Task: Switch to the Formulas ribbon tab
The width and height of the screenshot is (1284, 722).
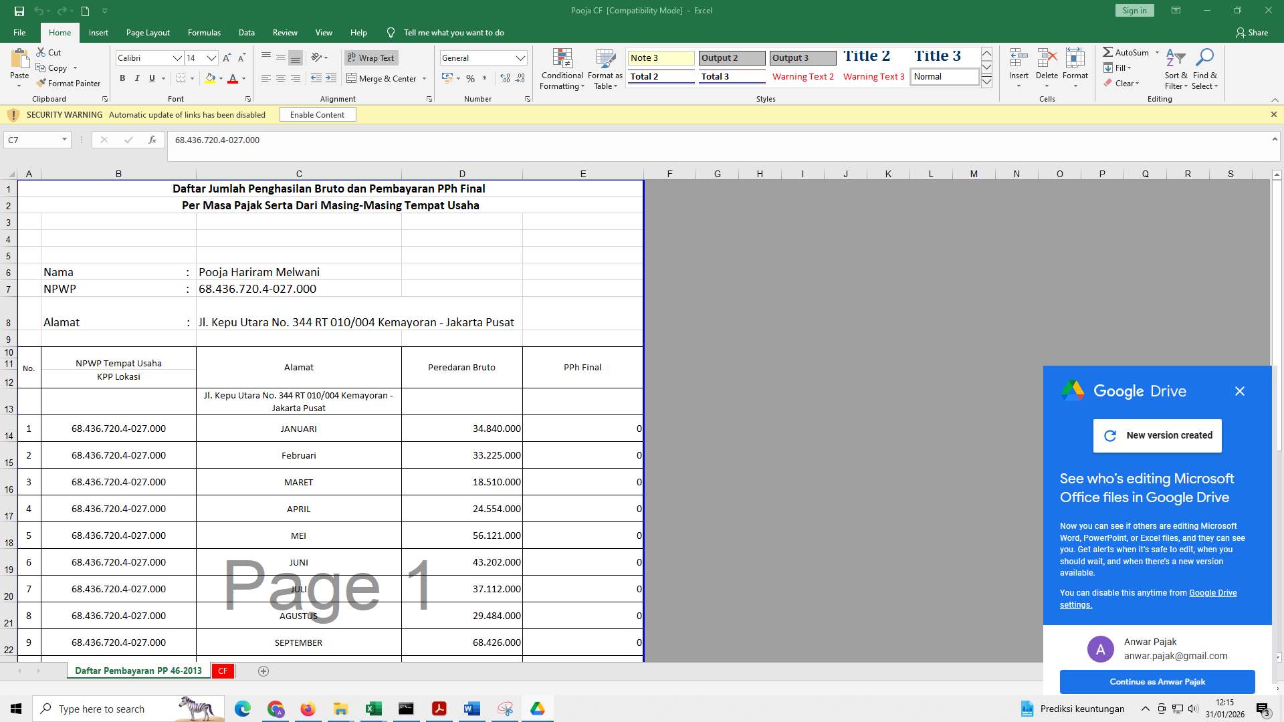Action: coord(204,32)
